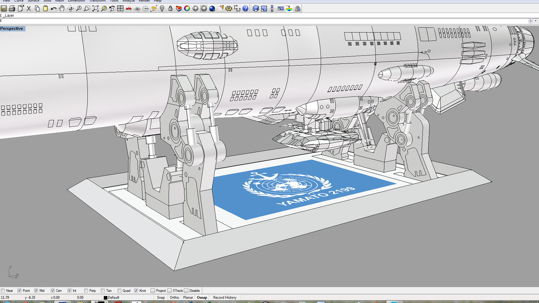This screenshot has height=303, width=539.
Task: Toggle Snap in the status bar
Action: 161,297
